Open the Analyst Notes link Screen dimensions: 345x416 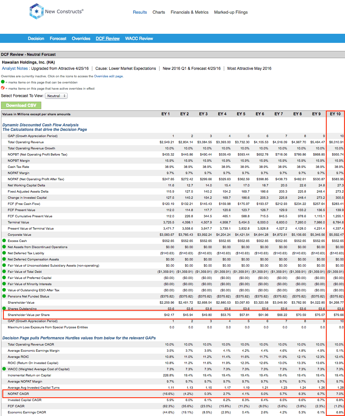click(15, 69)
